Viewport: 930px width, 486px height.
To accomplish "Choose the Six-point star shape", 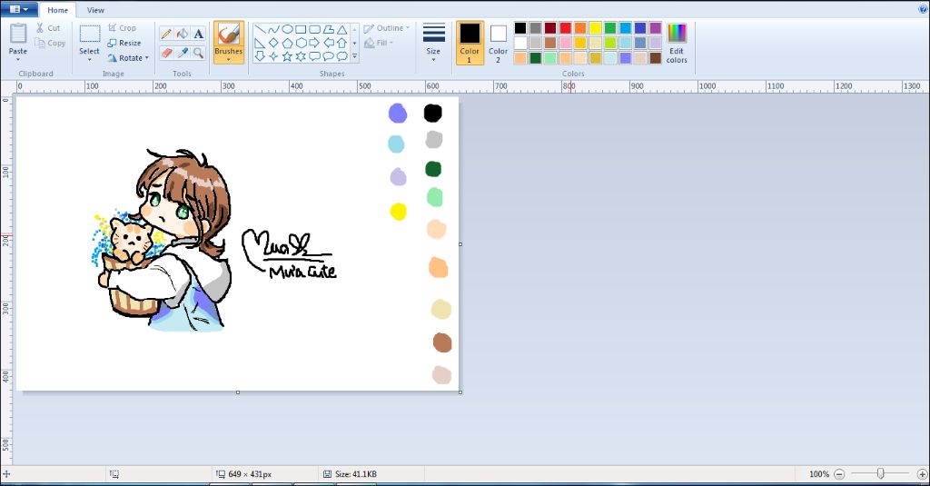I will coord(301,56).
